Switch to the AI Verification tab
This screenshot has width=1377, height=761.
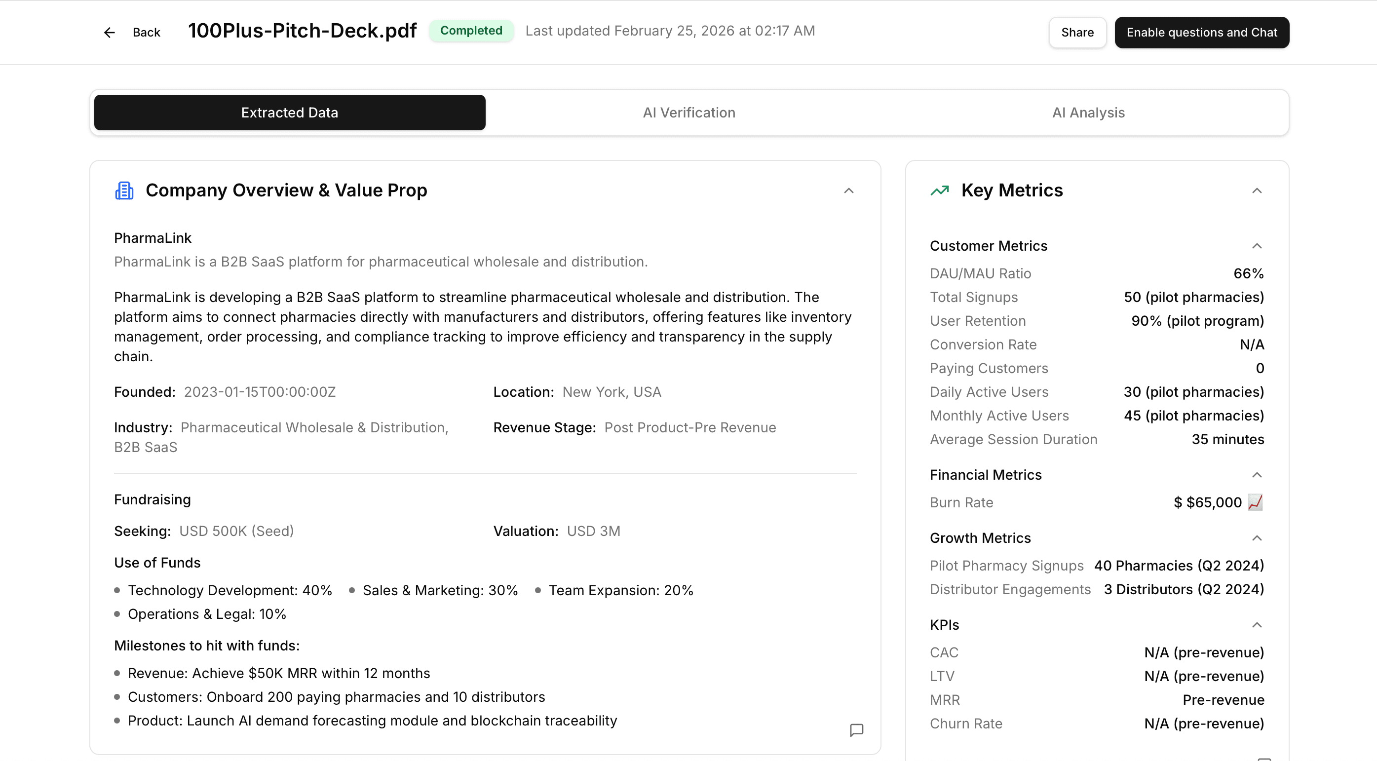click(x=689, y=112)
